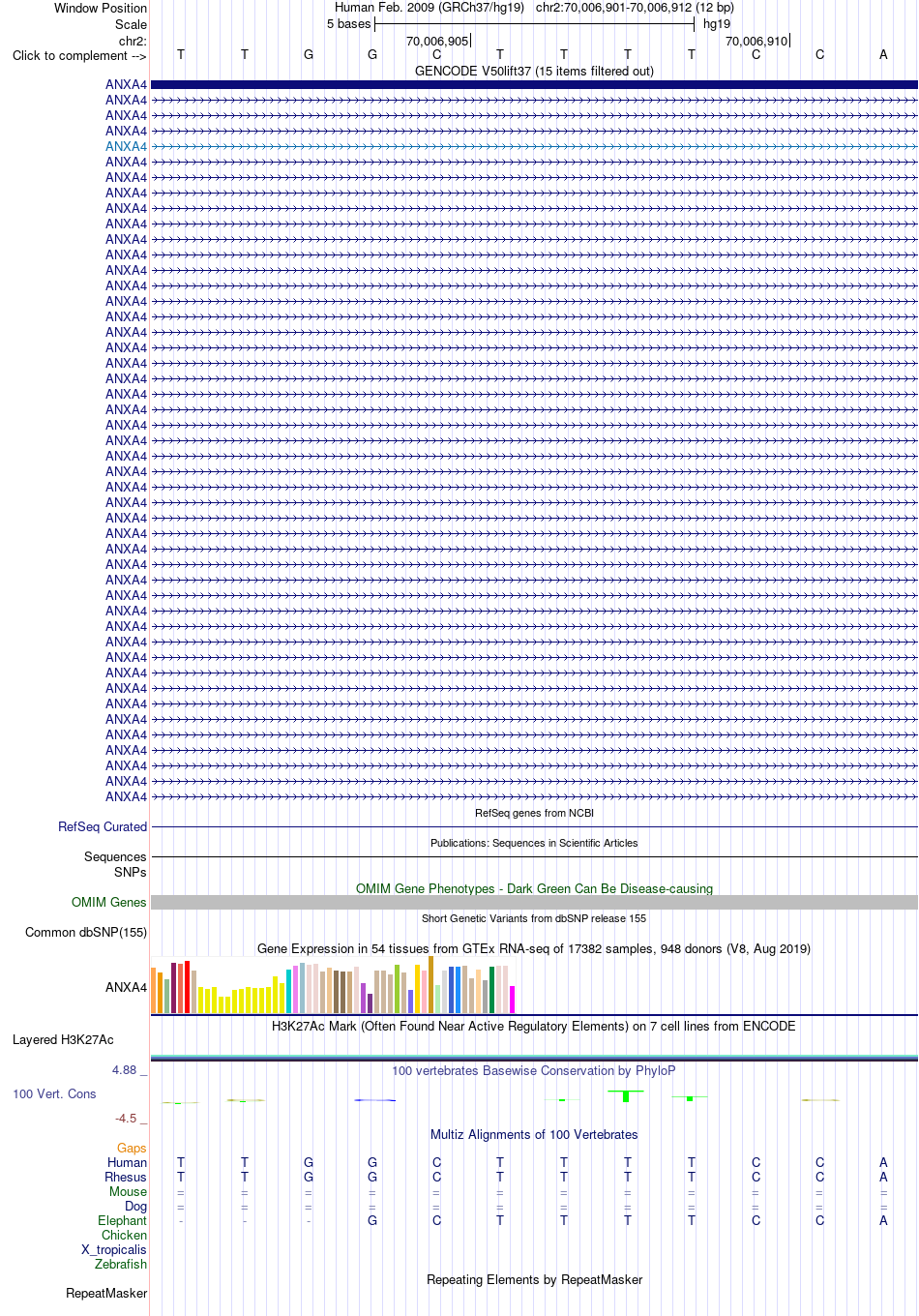Open 'Short Genetic Variants from dbSNP release 155'
Viewport: 919px width, 1316px height.
(x=534, y=918)
